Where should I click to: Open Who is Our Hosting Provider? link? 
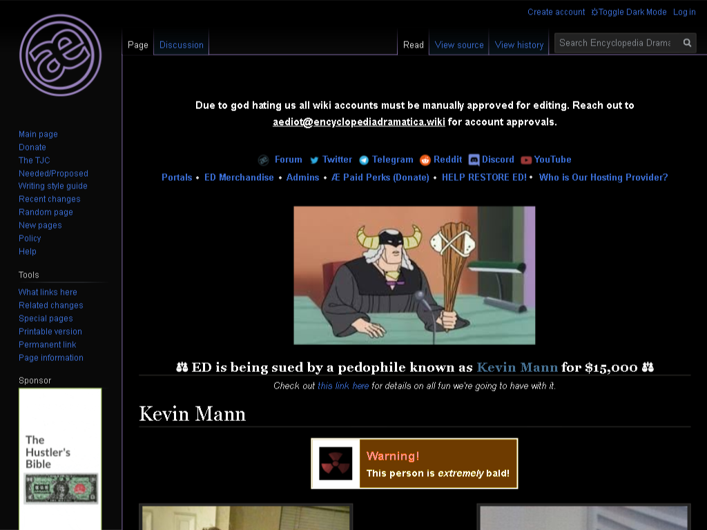pos(603,177)
